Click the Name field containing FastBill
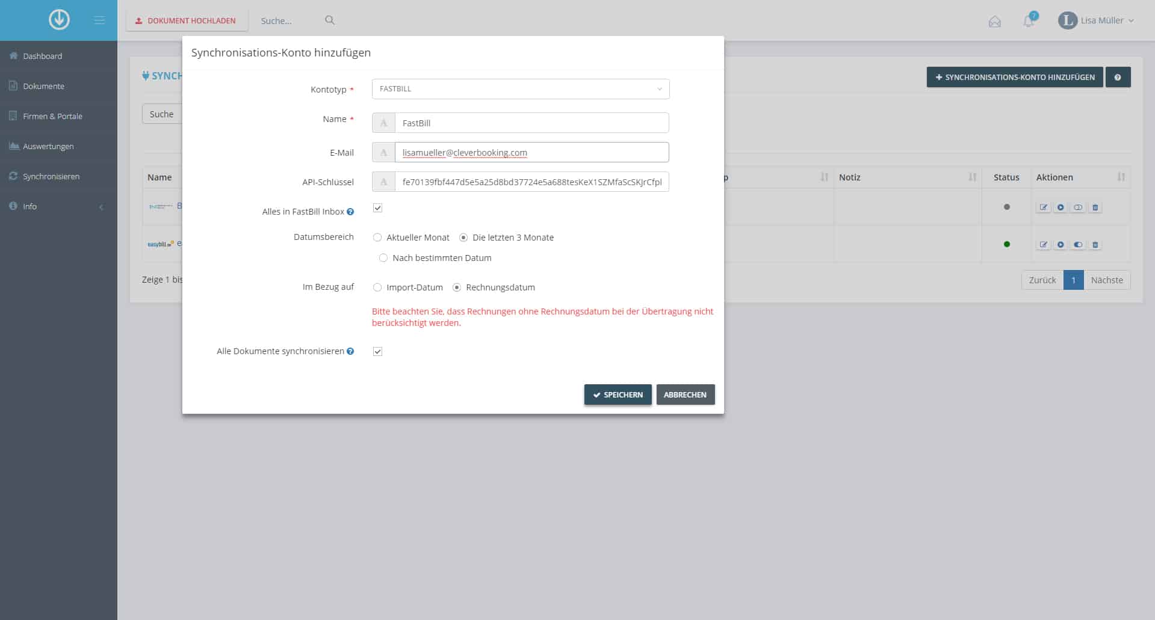Screen dimensions: 1155x620 pos(531,123)
